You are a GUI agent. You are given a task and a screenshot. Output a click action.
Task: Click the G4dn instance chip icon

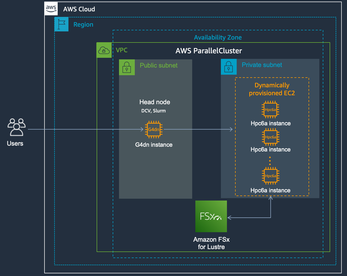(x=154, y=129)
